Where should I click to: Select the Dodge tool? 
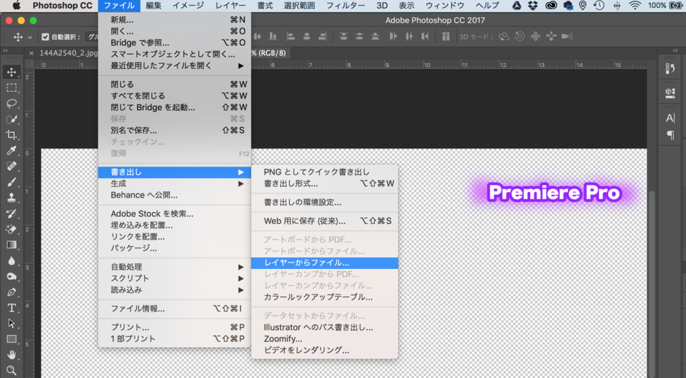coord(12,276)
